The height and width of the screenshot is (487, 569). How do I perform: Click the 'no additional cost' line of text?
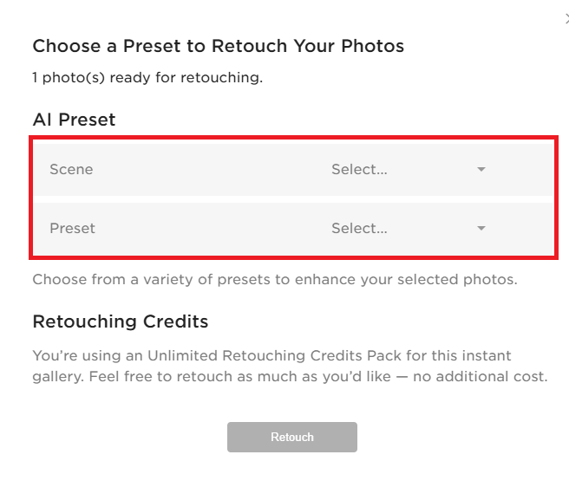pos(290,376)
